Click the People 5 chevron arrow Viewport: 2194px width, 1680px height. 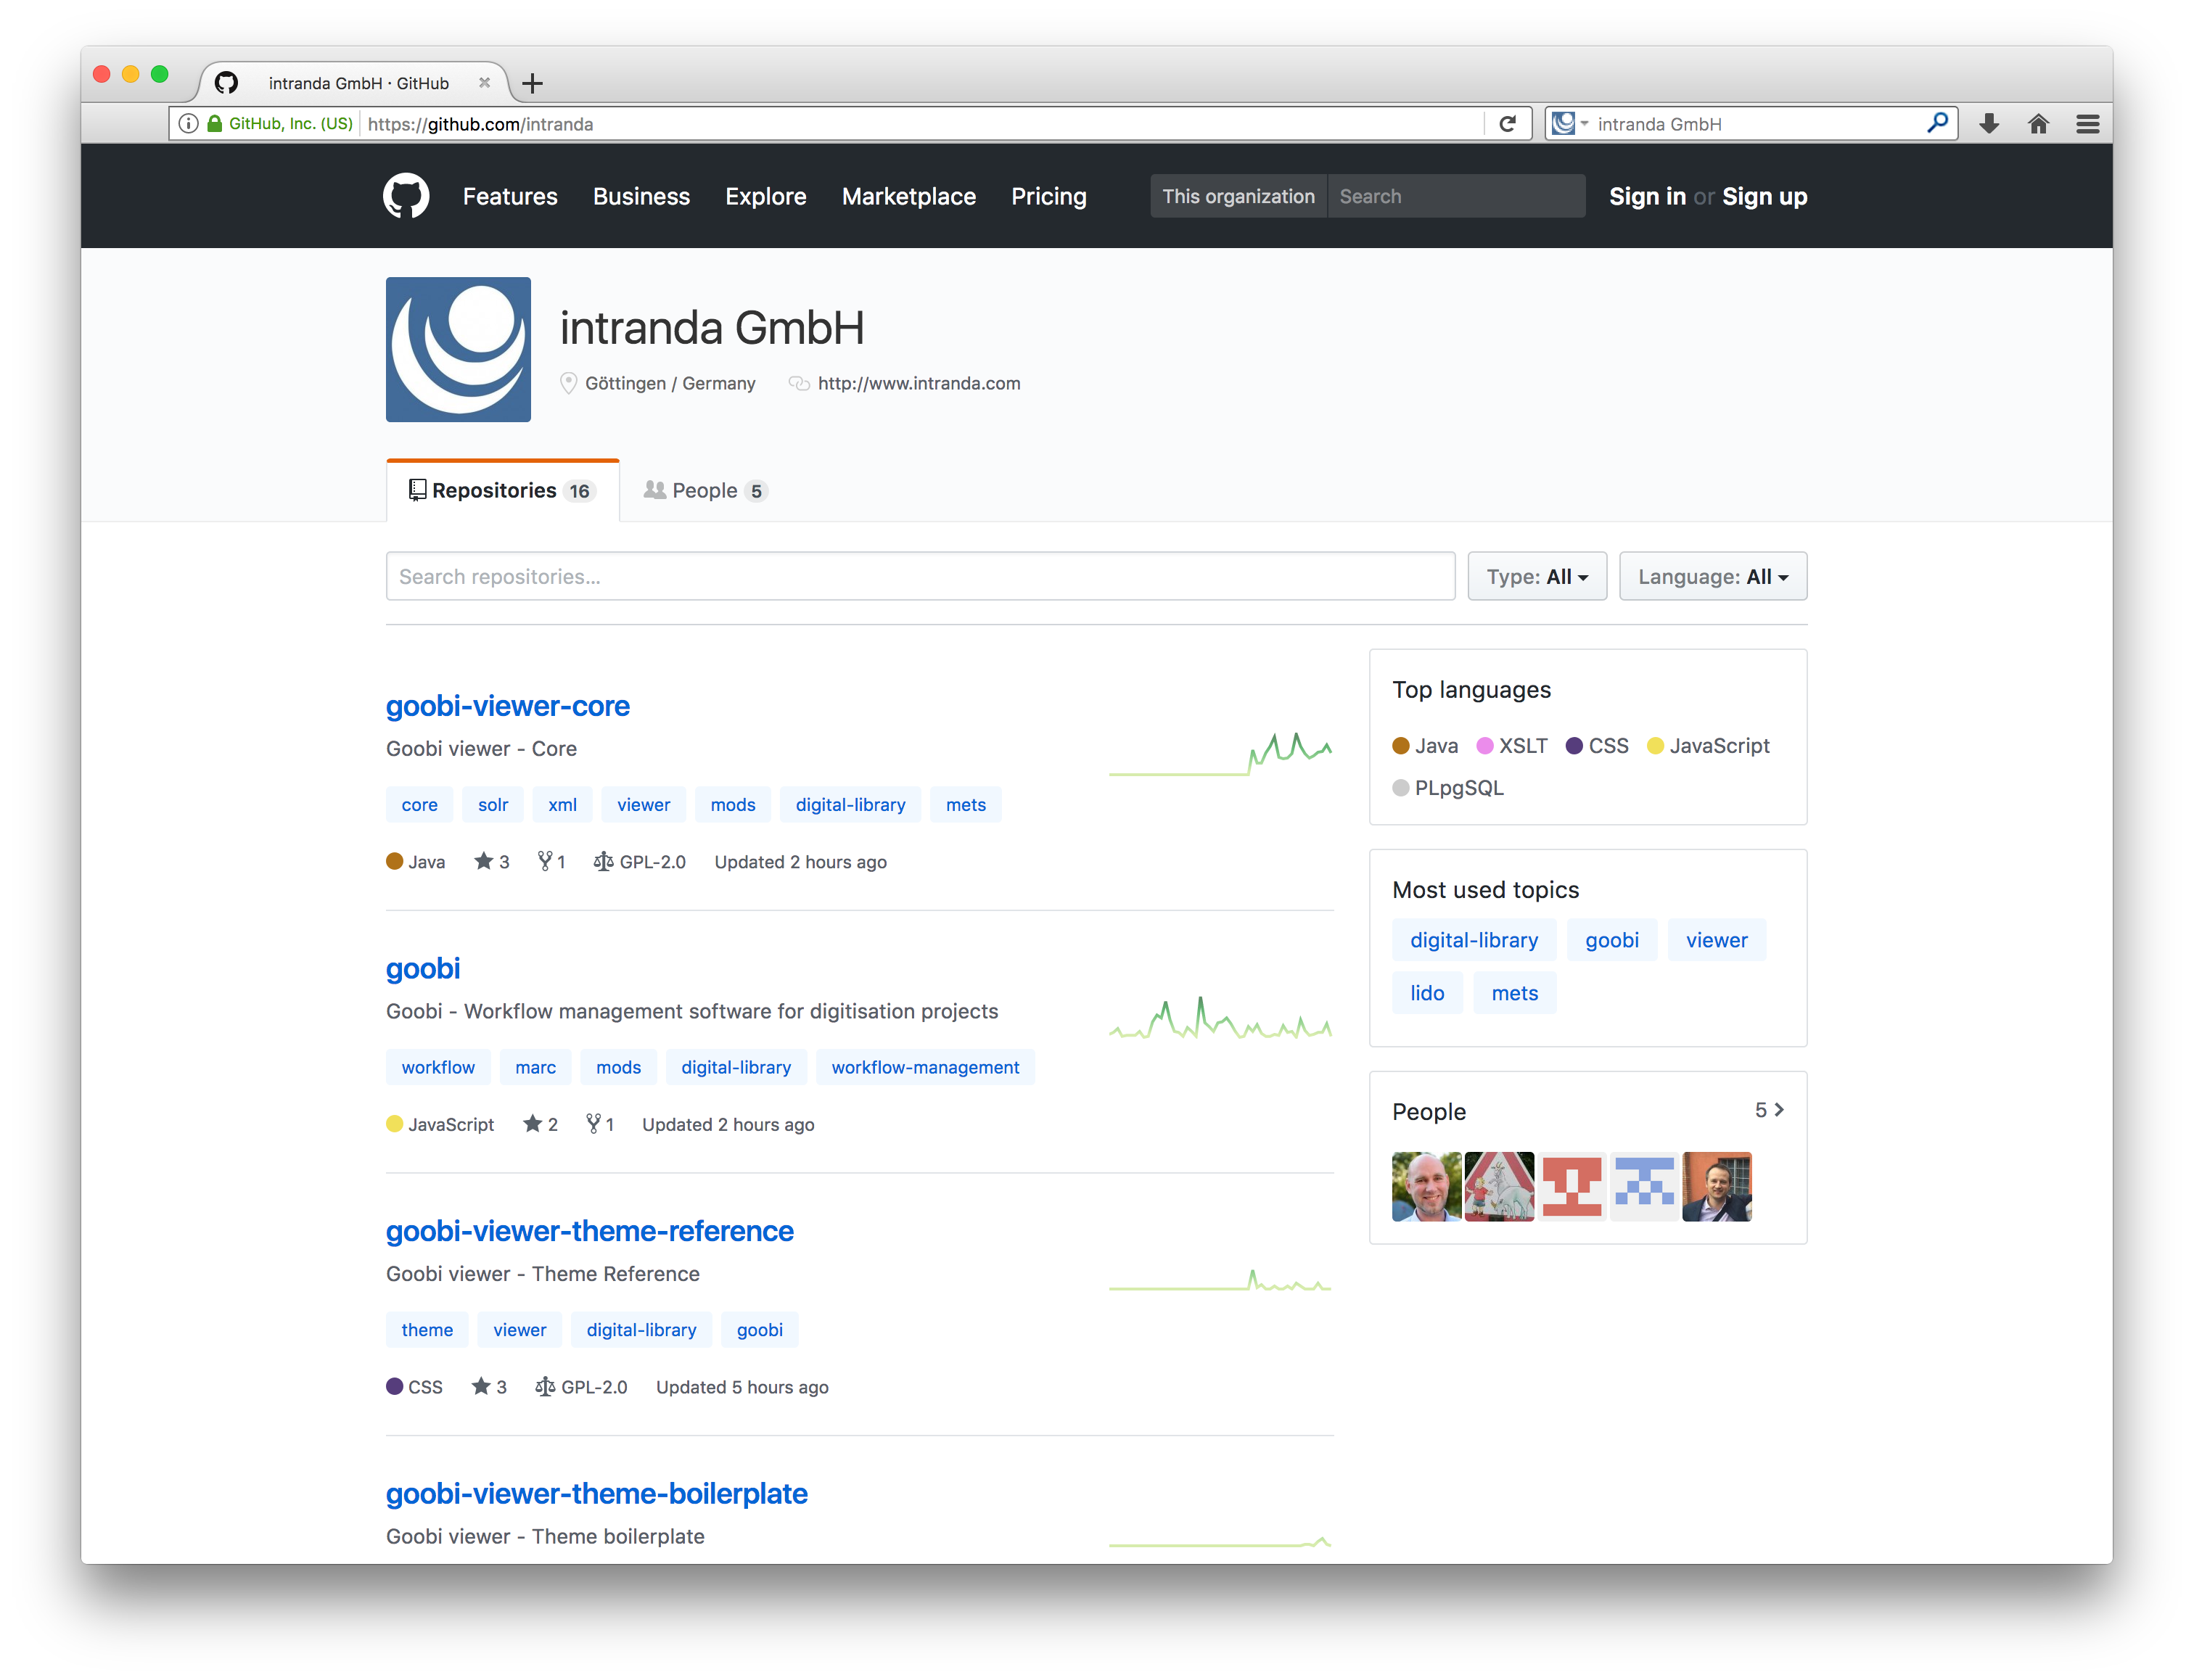pos(1769,1110)
